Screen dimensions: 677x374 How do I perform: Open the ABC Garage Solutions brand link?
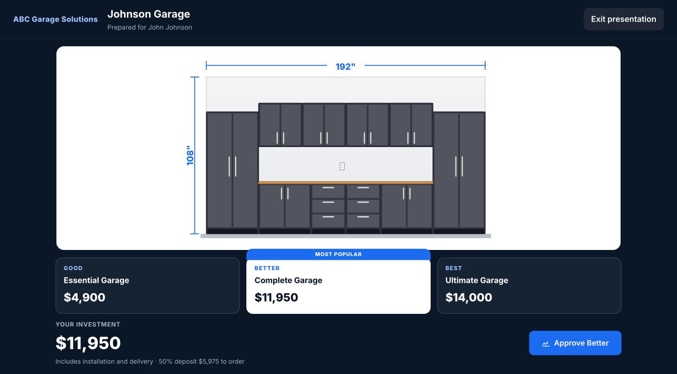coord(55,19)
